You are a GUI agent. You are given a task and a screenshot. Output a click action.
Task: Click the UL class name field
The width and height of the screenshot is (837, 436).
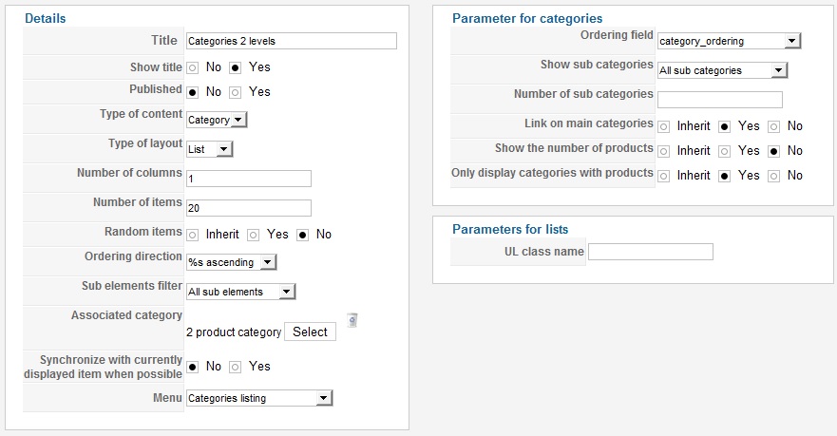pyautogui.click(x=651, y=252)
